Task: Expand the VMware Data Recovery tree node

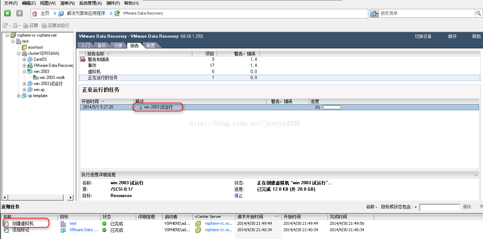Action: pos(25,65)
